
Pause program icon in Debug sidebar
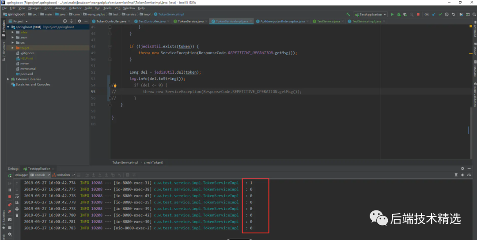pyautogui.click(x=10, y=190)
